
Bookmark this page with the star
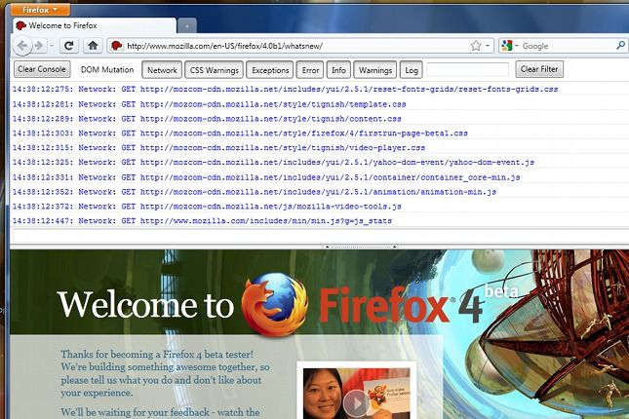[476, 46]
